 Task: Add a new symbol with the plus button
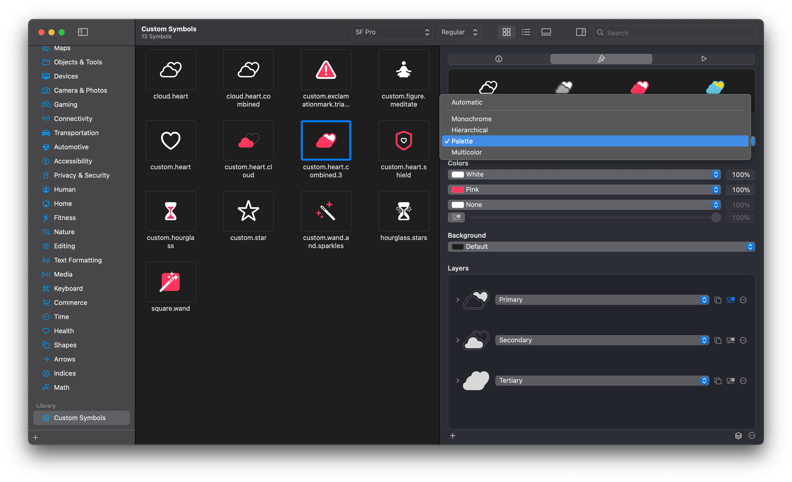click(x=35, y=437)
